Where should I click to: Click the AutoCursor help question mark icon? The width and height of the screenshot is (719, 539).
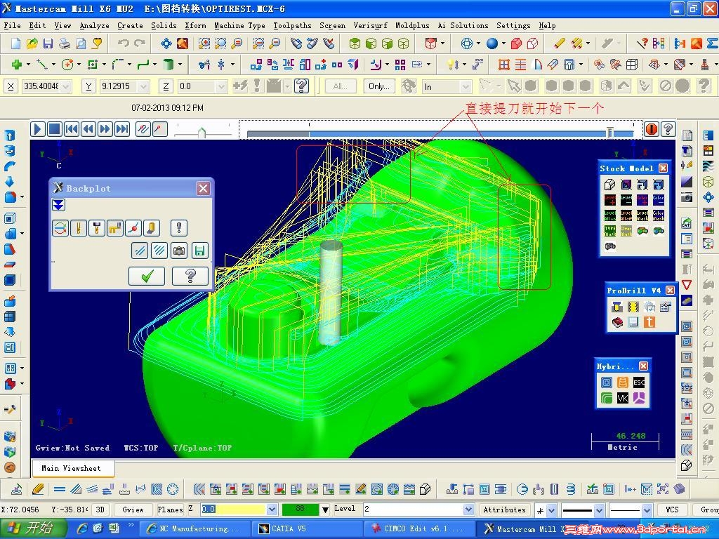click(x=301, y=86)
